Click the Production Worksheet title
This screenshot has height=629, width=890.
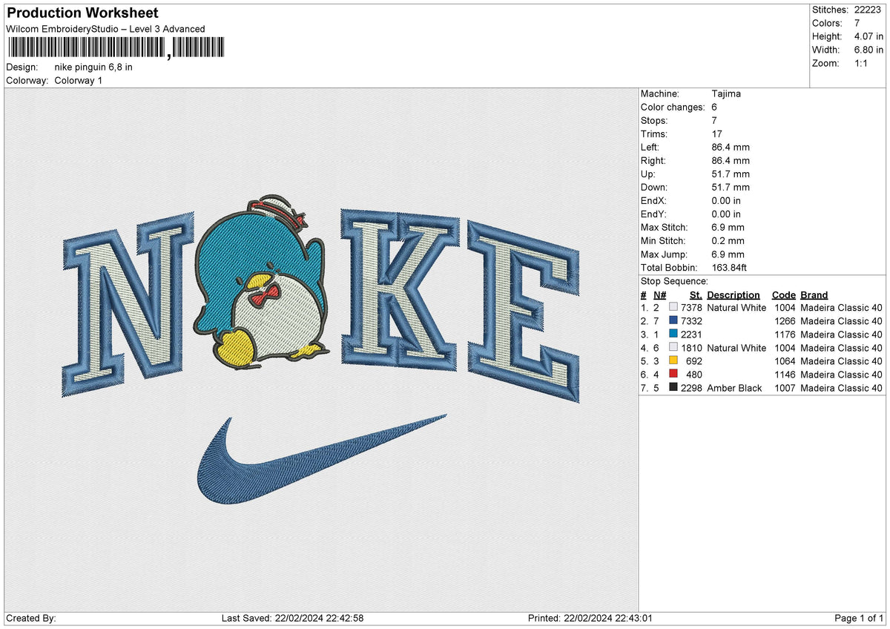[82, 13]
